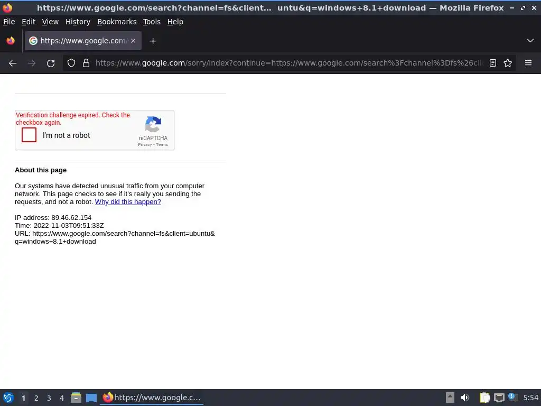
Task: Open the Bookmarks menu
Action: click(117, 22)
